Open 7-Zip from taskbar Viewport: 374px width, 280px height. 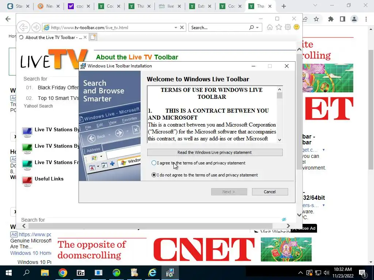(81, 273)
